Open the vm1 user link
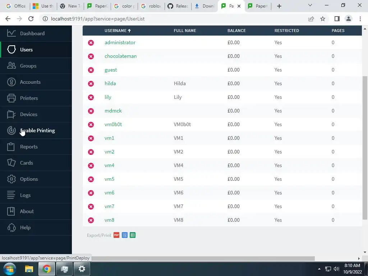368x276 pixels. [x=109, y=138]
